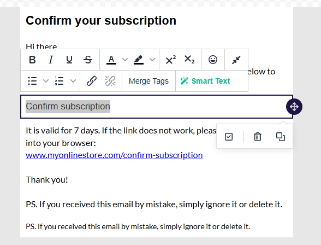Screen dimensions: 321x245
Task: Click the subscript icon
Action: point(189,60)
